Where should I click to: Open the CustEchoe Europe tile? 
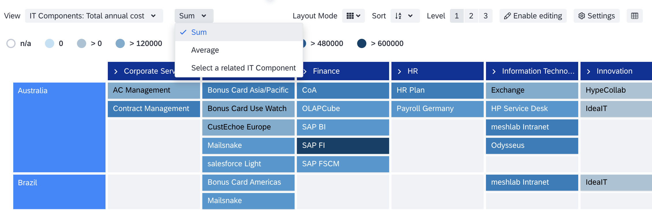tap(248, 127)
